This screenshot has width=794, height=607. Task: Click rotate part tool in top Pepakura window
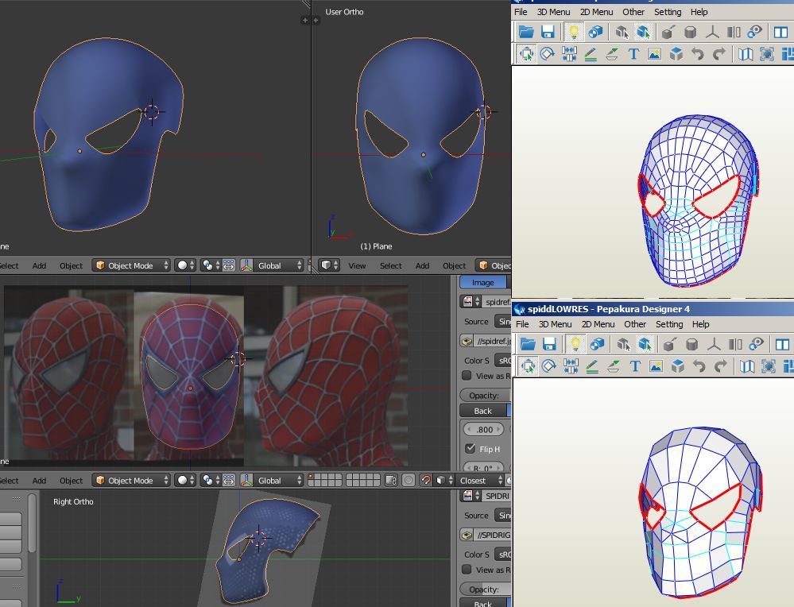coord(548,54)
